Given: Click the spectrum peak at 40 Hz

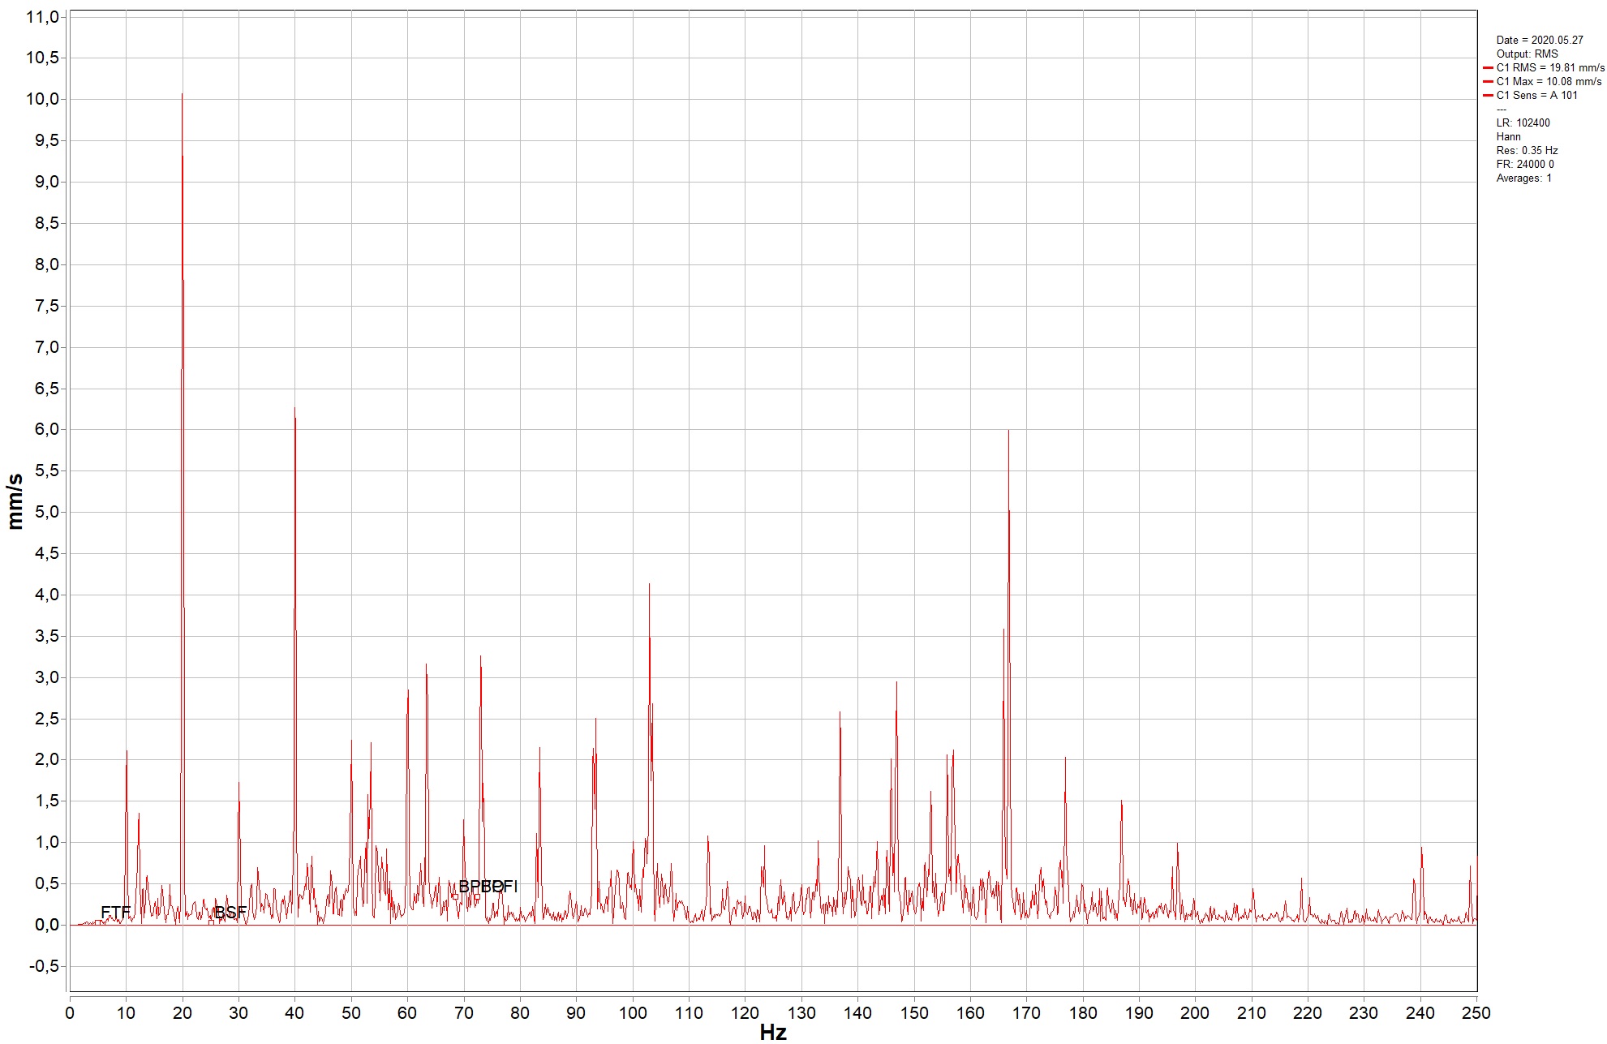Looking at the screenshot, I should [294, 408].
